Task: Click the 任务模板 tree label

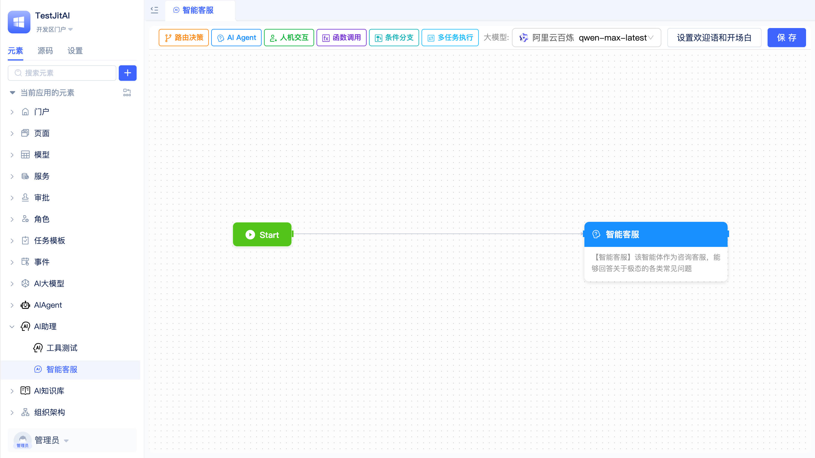Action: coord(50,240)
